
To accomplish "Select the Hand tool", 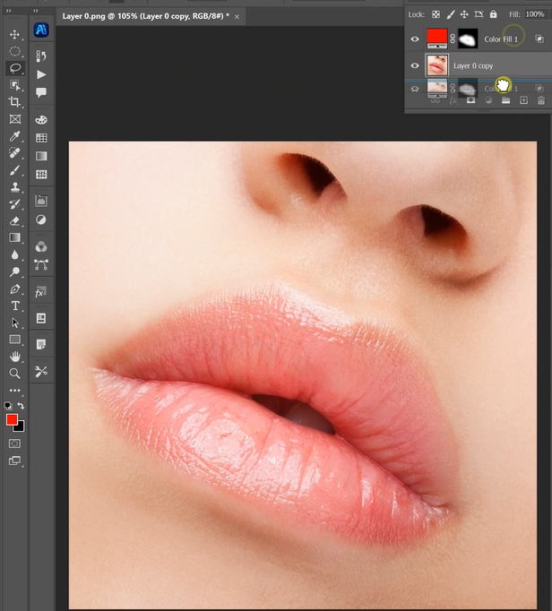I will 14,357.
